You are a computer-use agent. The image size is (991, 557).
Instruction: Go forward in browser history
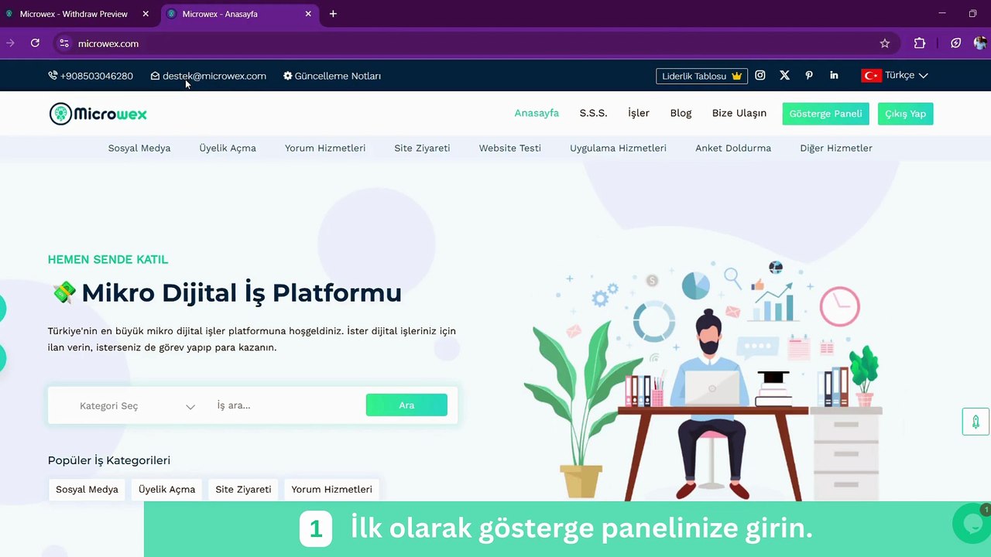tap(10, 43)
